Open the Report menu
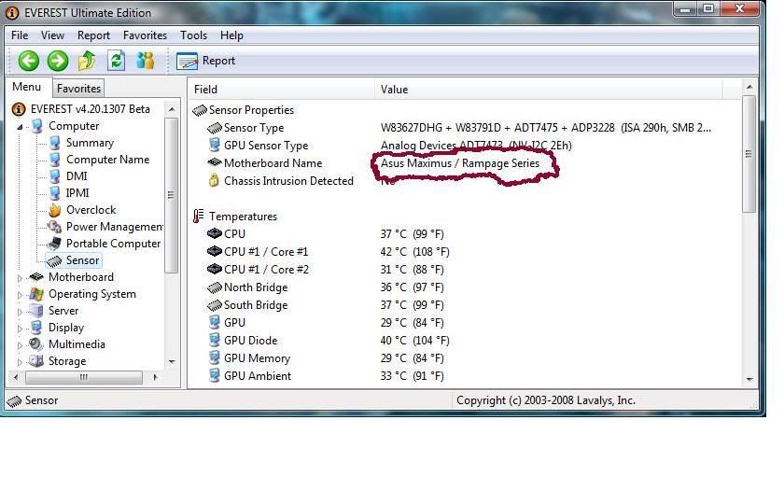Viewport: 784px width, 490px height. tap(93, 35)
